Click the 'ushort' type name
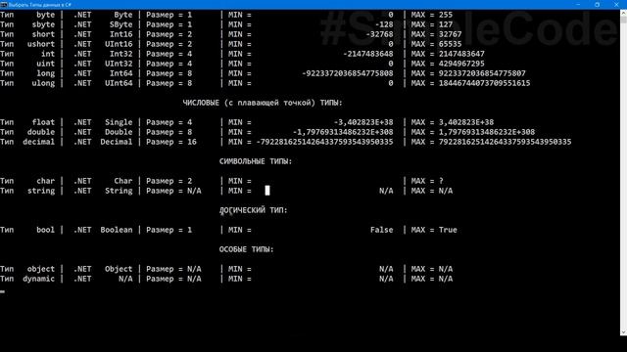Image resolution: width=627 pixels, height=352 pixels. (x=41, y=44)
